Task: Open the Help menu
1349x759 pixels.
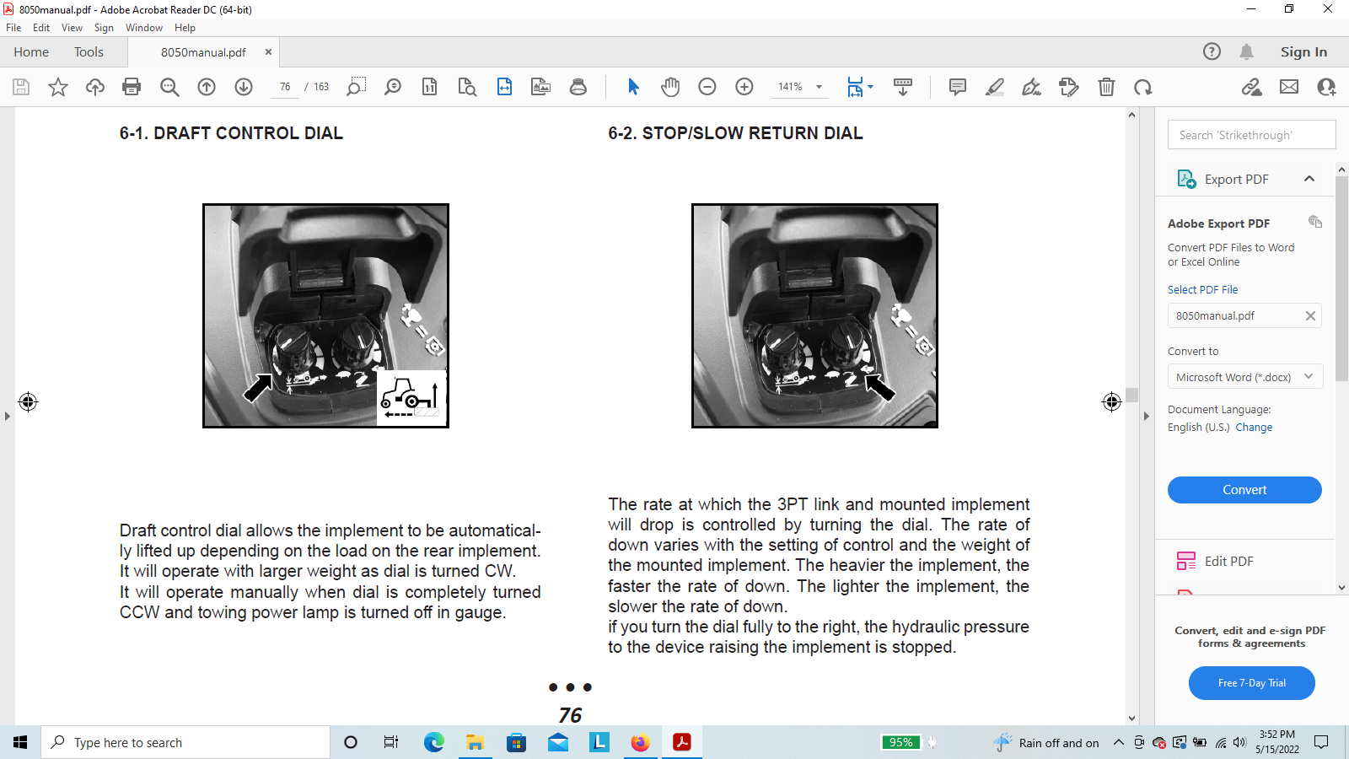Action: [x=185, y=28]
